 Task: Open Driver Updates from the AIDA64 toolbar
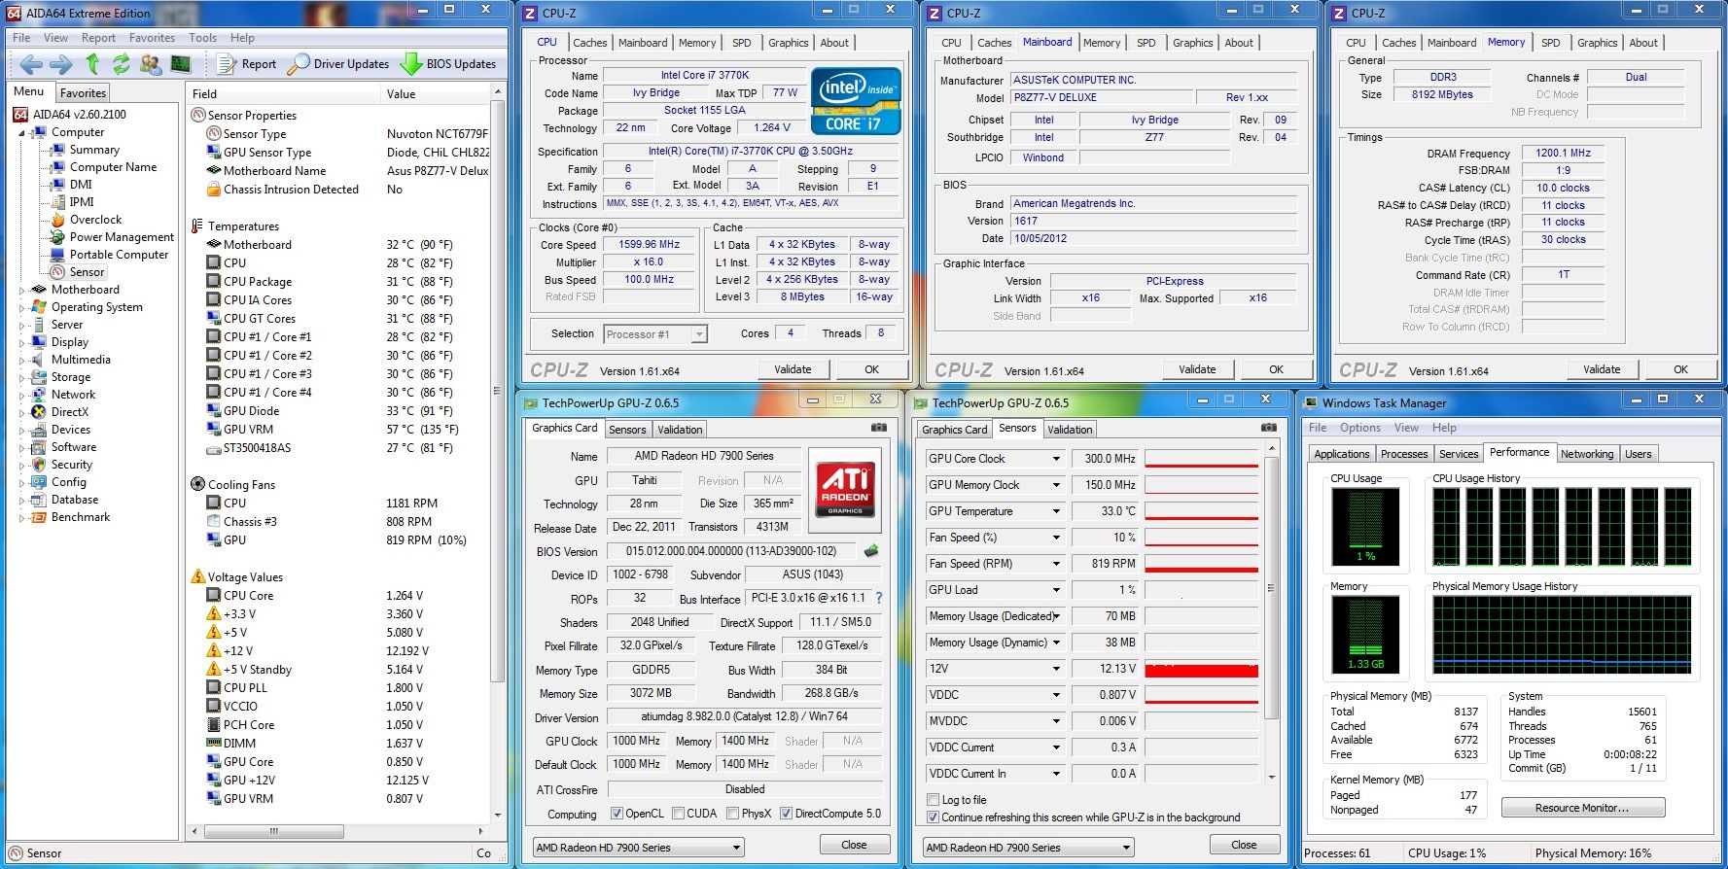pyautogui.click(x=340, y=64)
